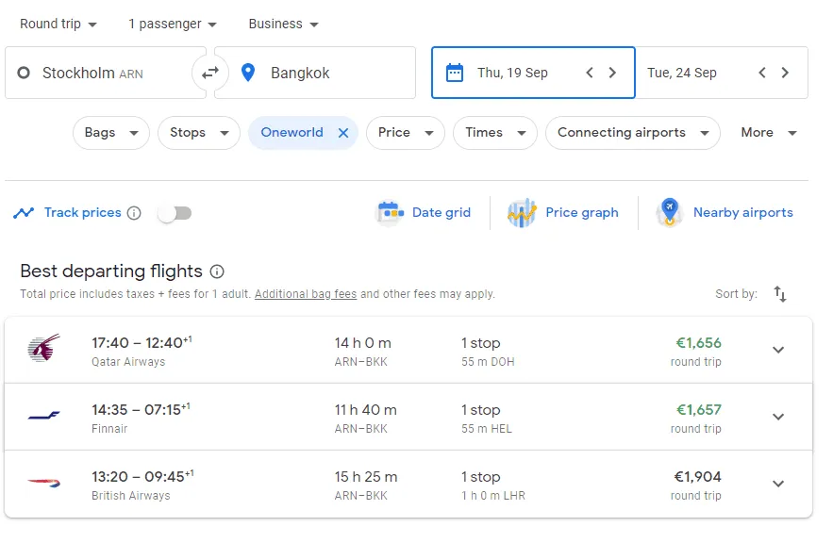Open the Date grid view
Screen dimensions: 833x543
pyautogui.click(x=424, y=213)
